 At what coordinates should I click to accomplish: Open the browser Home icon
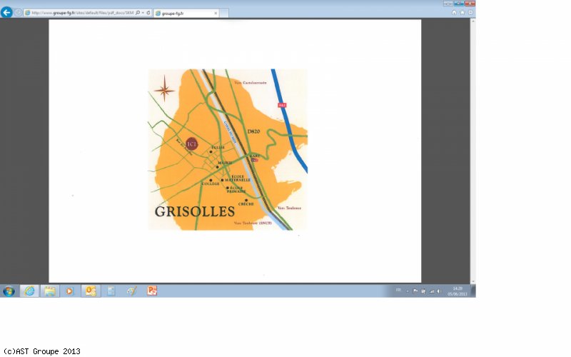[454, 12]
